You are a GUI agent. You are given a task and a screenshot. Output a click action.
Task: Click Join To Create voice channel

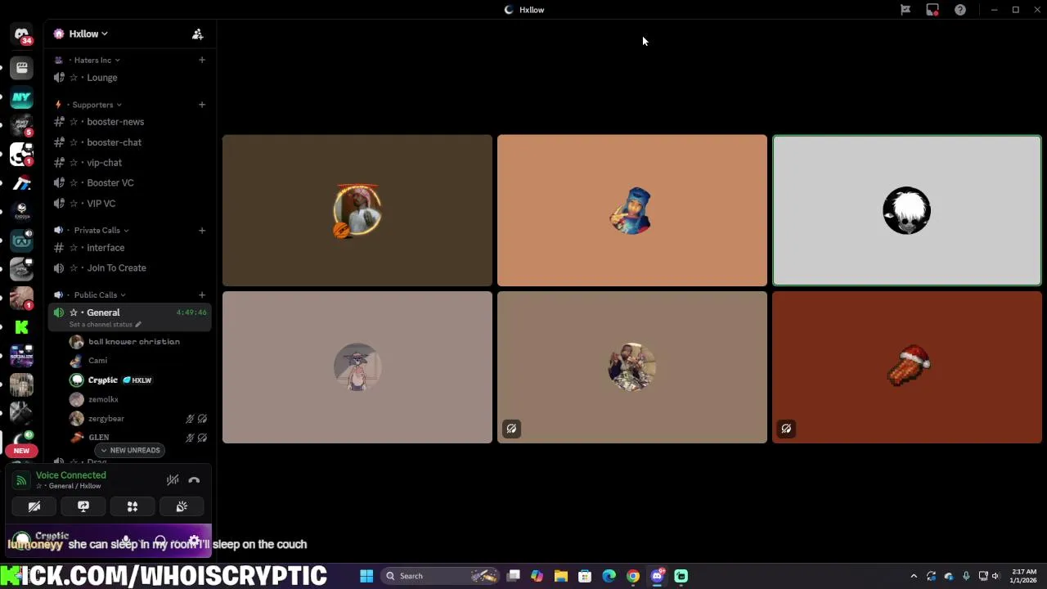tap(130, 268)
